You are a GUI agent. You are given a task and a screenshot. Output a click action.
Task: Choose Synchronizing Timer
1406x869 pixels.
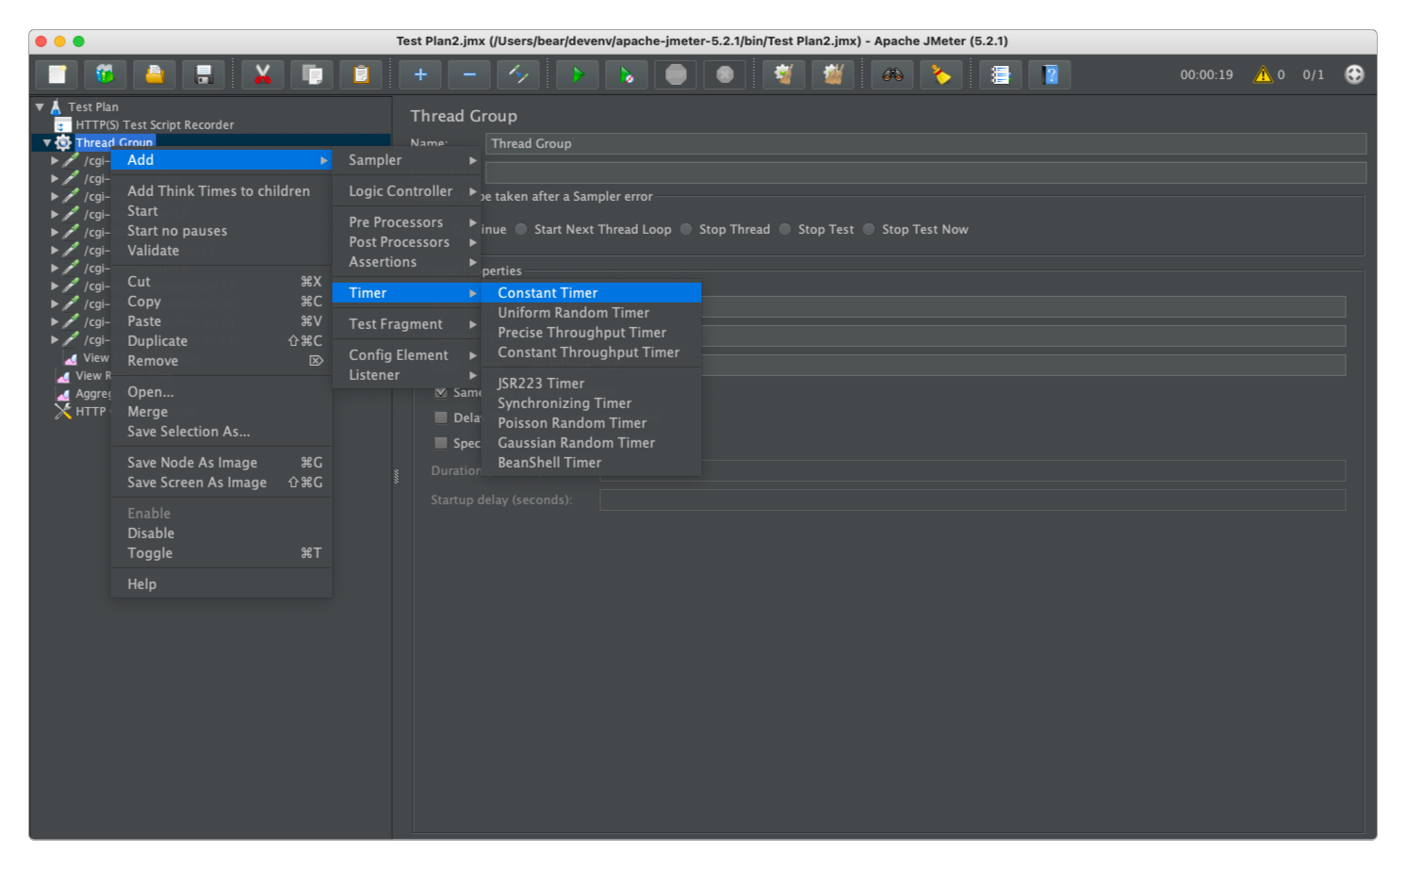[x=591, y=403]
